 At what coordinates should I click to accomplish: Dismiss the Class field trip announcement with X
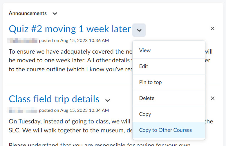point(212,98)
